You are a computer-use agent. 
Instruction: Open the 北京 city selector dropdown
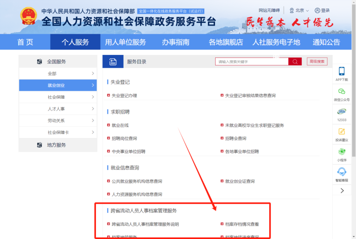(299, 10)
